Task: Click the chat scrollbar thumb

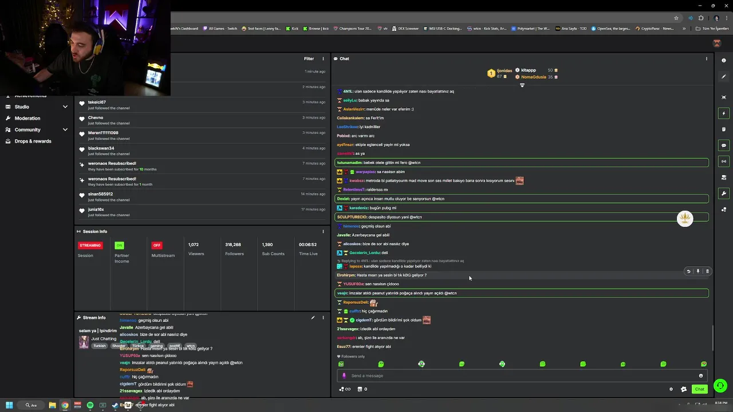Action: [713, 338]
